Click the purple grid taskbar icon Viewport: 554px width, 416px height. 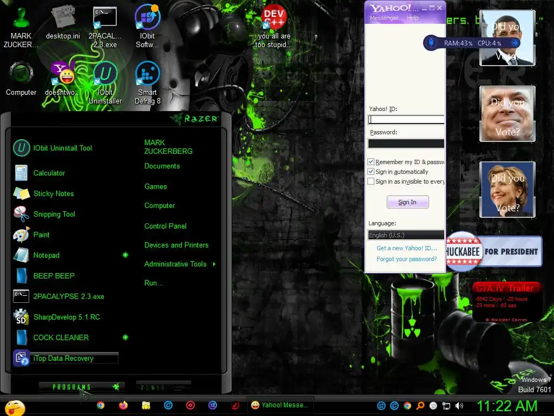pyautogui.click(x=212, y=405)
